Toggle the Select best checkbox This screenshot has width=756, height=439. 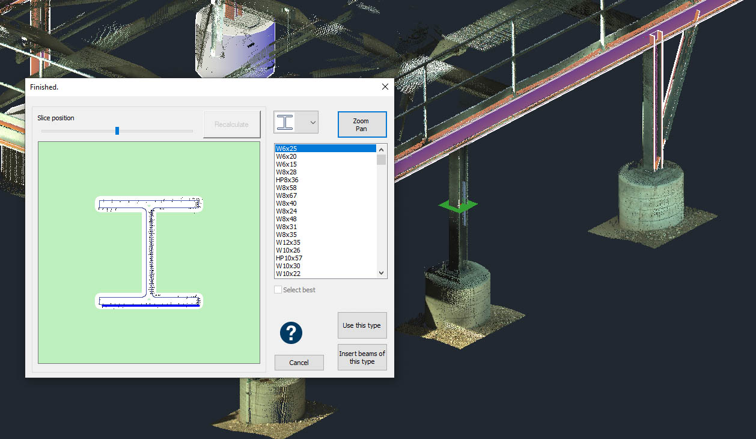pyautogui.click(x=278, y=290)
